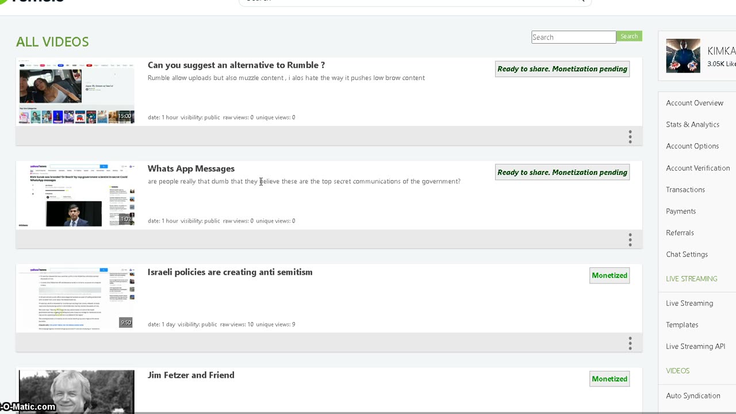Click the ALL VIDEOS heading

pos(52,42)
